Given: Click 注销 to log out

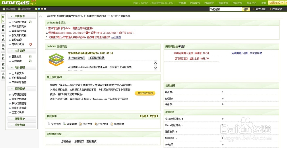Looking at the screenshot, I should (x=263, y=3).
